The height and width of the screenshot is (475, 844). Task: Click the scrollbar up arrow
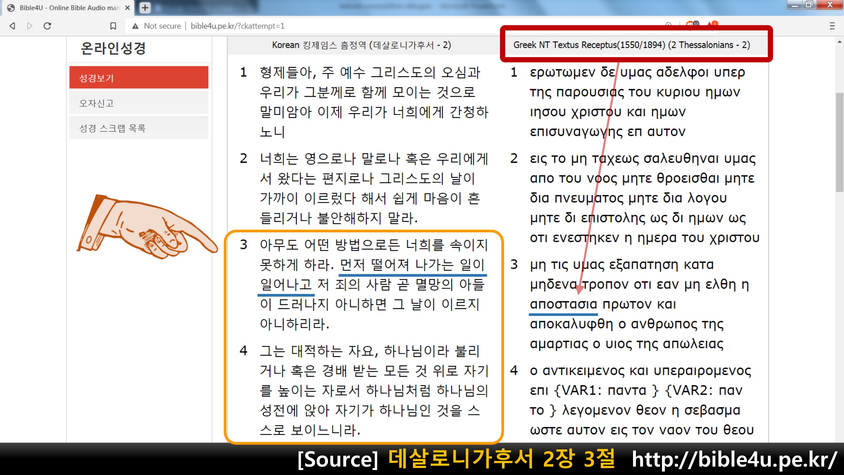pos(839,42)
